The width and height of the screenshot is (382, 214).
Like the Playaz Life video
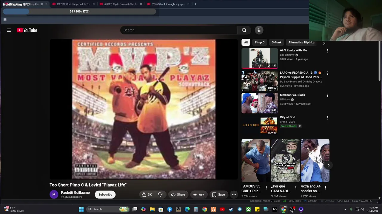(x=147, y=194)
